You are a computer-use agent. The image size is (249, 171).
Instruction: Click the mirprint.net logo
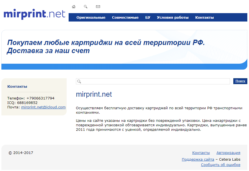[x=34, y=14]
